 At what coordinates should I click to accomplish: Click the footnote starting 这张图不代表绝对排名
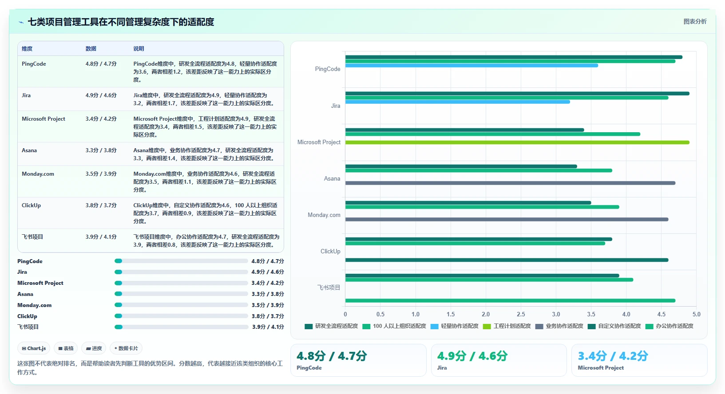(x=150, y=368)
